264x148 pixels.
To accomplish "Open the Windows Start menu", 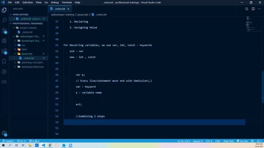I will (3, 145).
